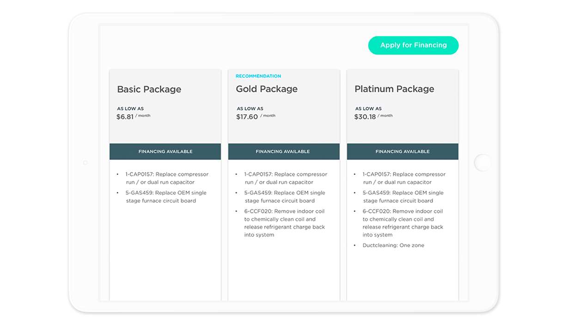Click Ductcleaning: One zone item
567x325 pixels.
pyautogui.click(x=393, y=245)
